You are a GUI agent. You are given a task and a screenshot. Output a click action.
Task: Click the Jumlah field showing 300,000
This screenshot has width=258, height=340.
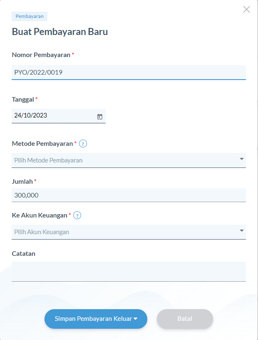tap(129, 195)
